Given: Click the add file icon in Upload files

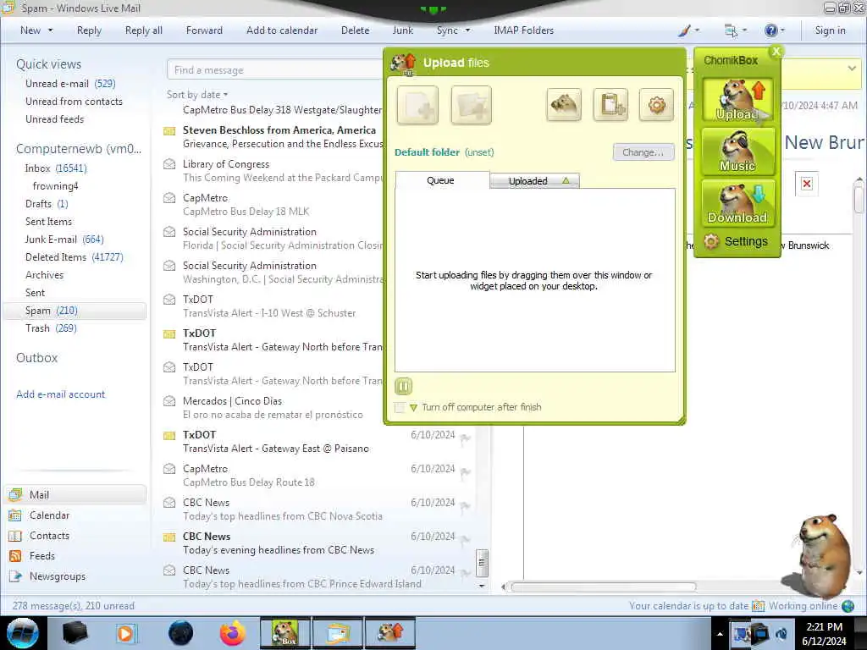Looking at the screenshot, I should coord(418,105).
